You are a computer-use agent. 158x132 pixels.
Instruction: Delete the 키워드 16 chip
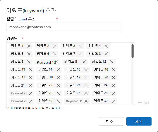114,70
